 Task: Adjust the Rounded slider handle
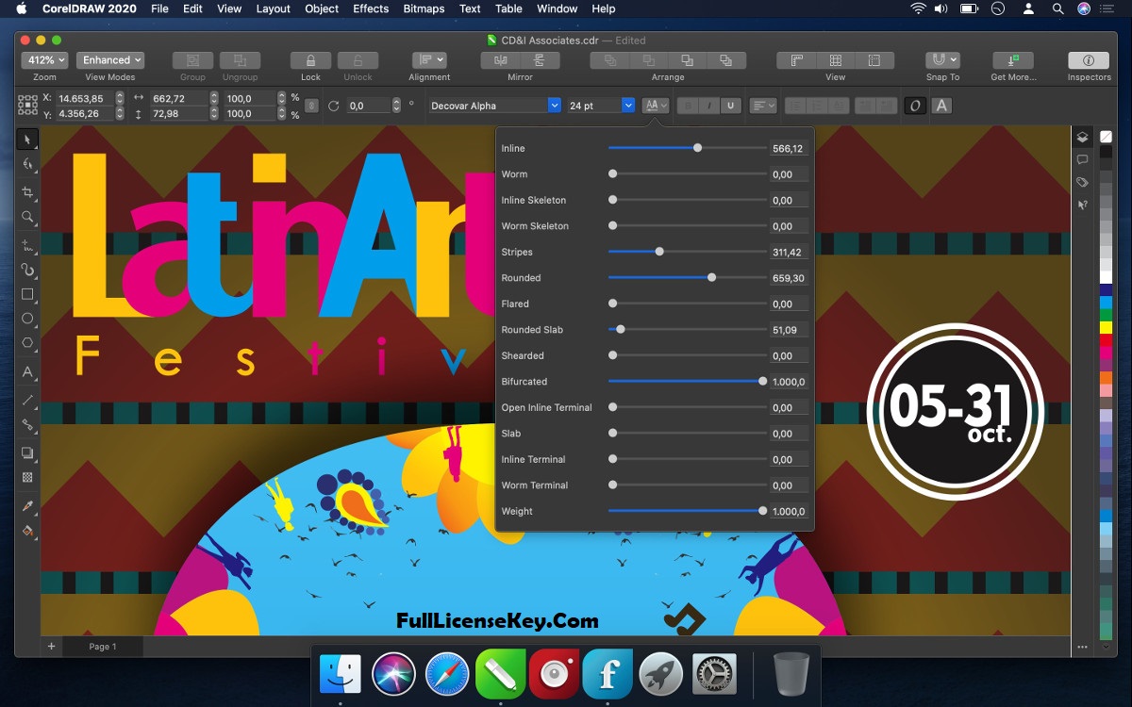coord(711,278)
